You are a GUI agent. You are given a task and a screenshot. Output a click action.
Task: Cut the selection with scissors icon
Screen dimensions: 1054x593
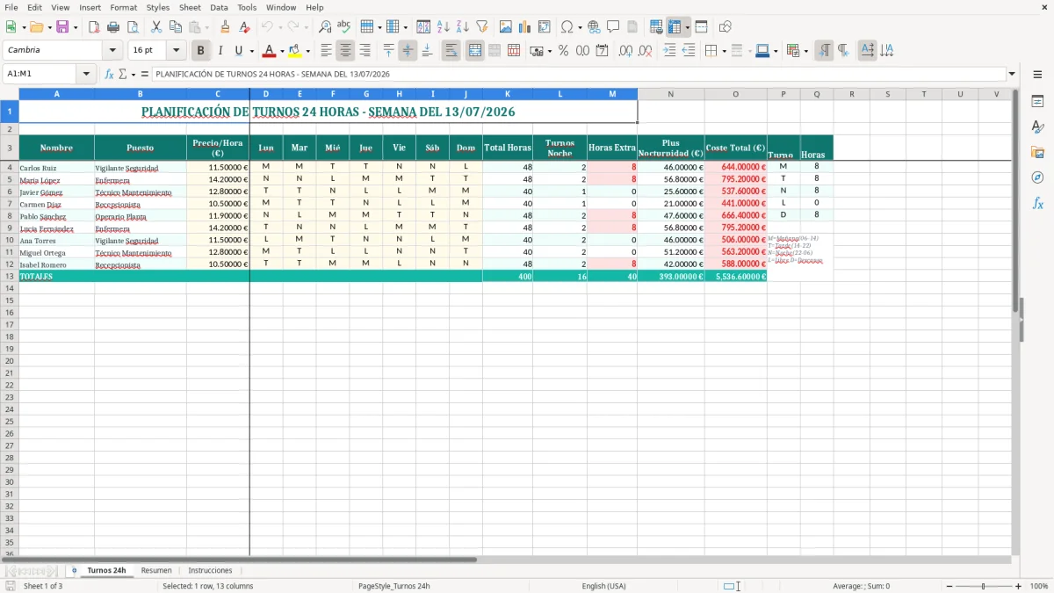[x=156, y=27]
